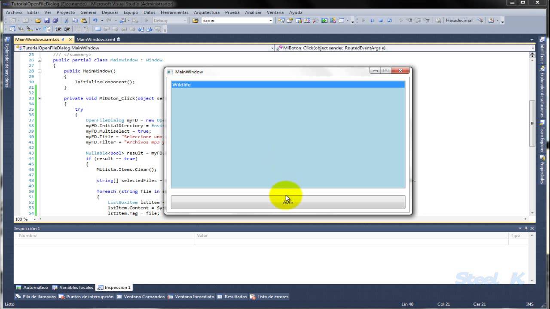Close the Inspección 1 panel
The image size is (550, 309).
pos(532,228)
